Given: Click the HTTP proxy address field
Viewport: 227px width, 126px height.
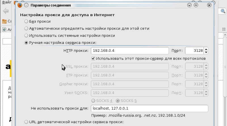Looking at the screenshot, I should pos(130,51).
